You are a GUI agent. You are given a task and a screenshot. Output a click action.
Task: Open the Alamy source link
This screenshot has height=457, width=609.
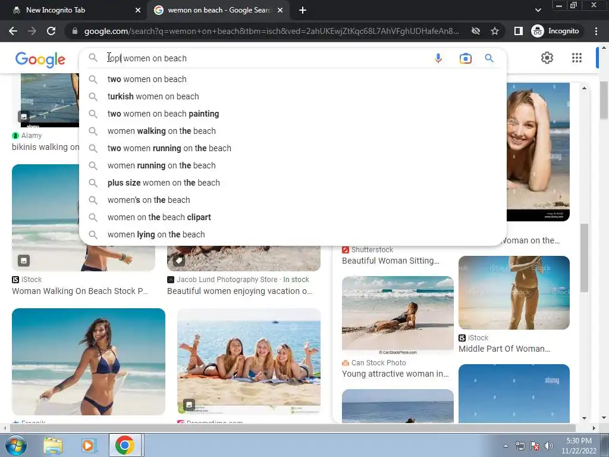27,136
